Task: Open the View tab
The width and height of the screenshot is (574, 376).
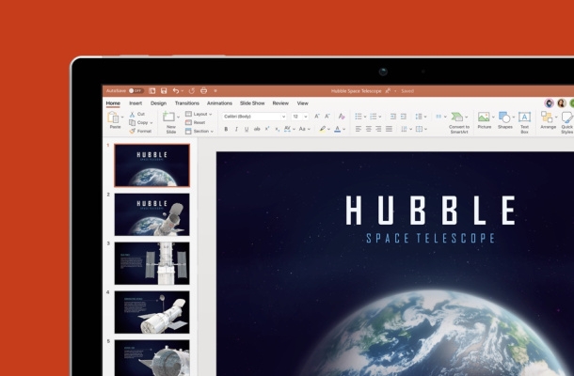Action: coord(302,103)
